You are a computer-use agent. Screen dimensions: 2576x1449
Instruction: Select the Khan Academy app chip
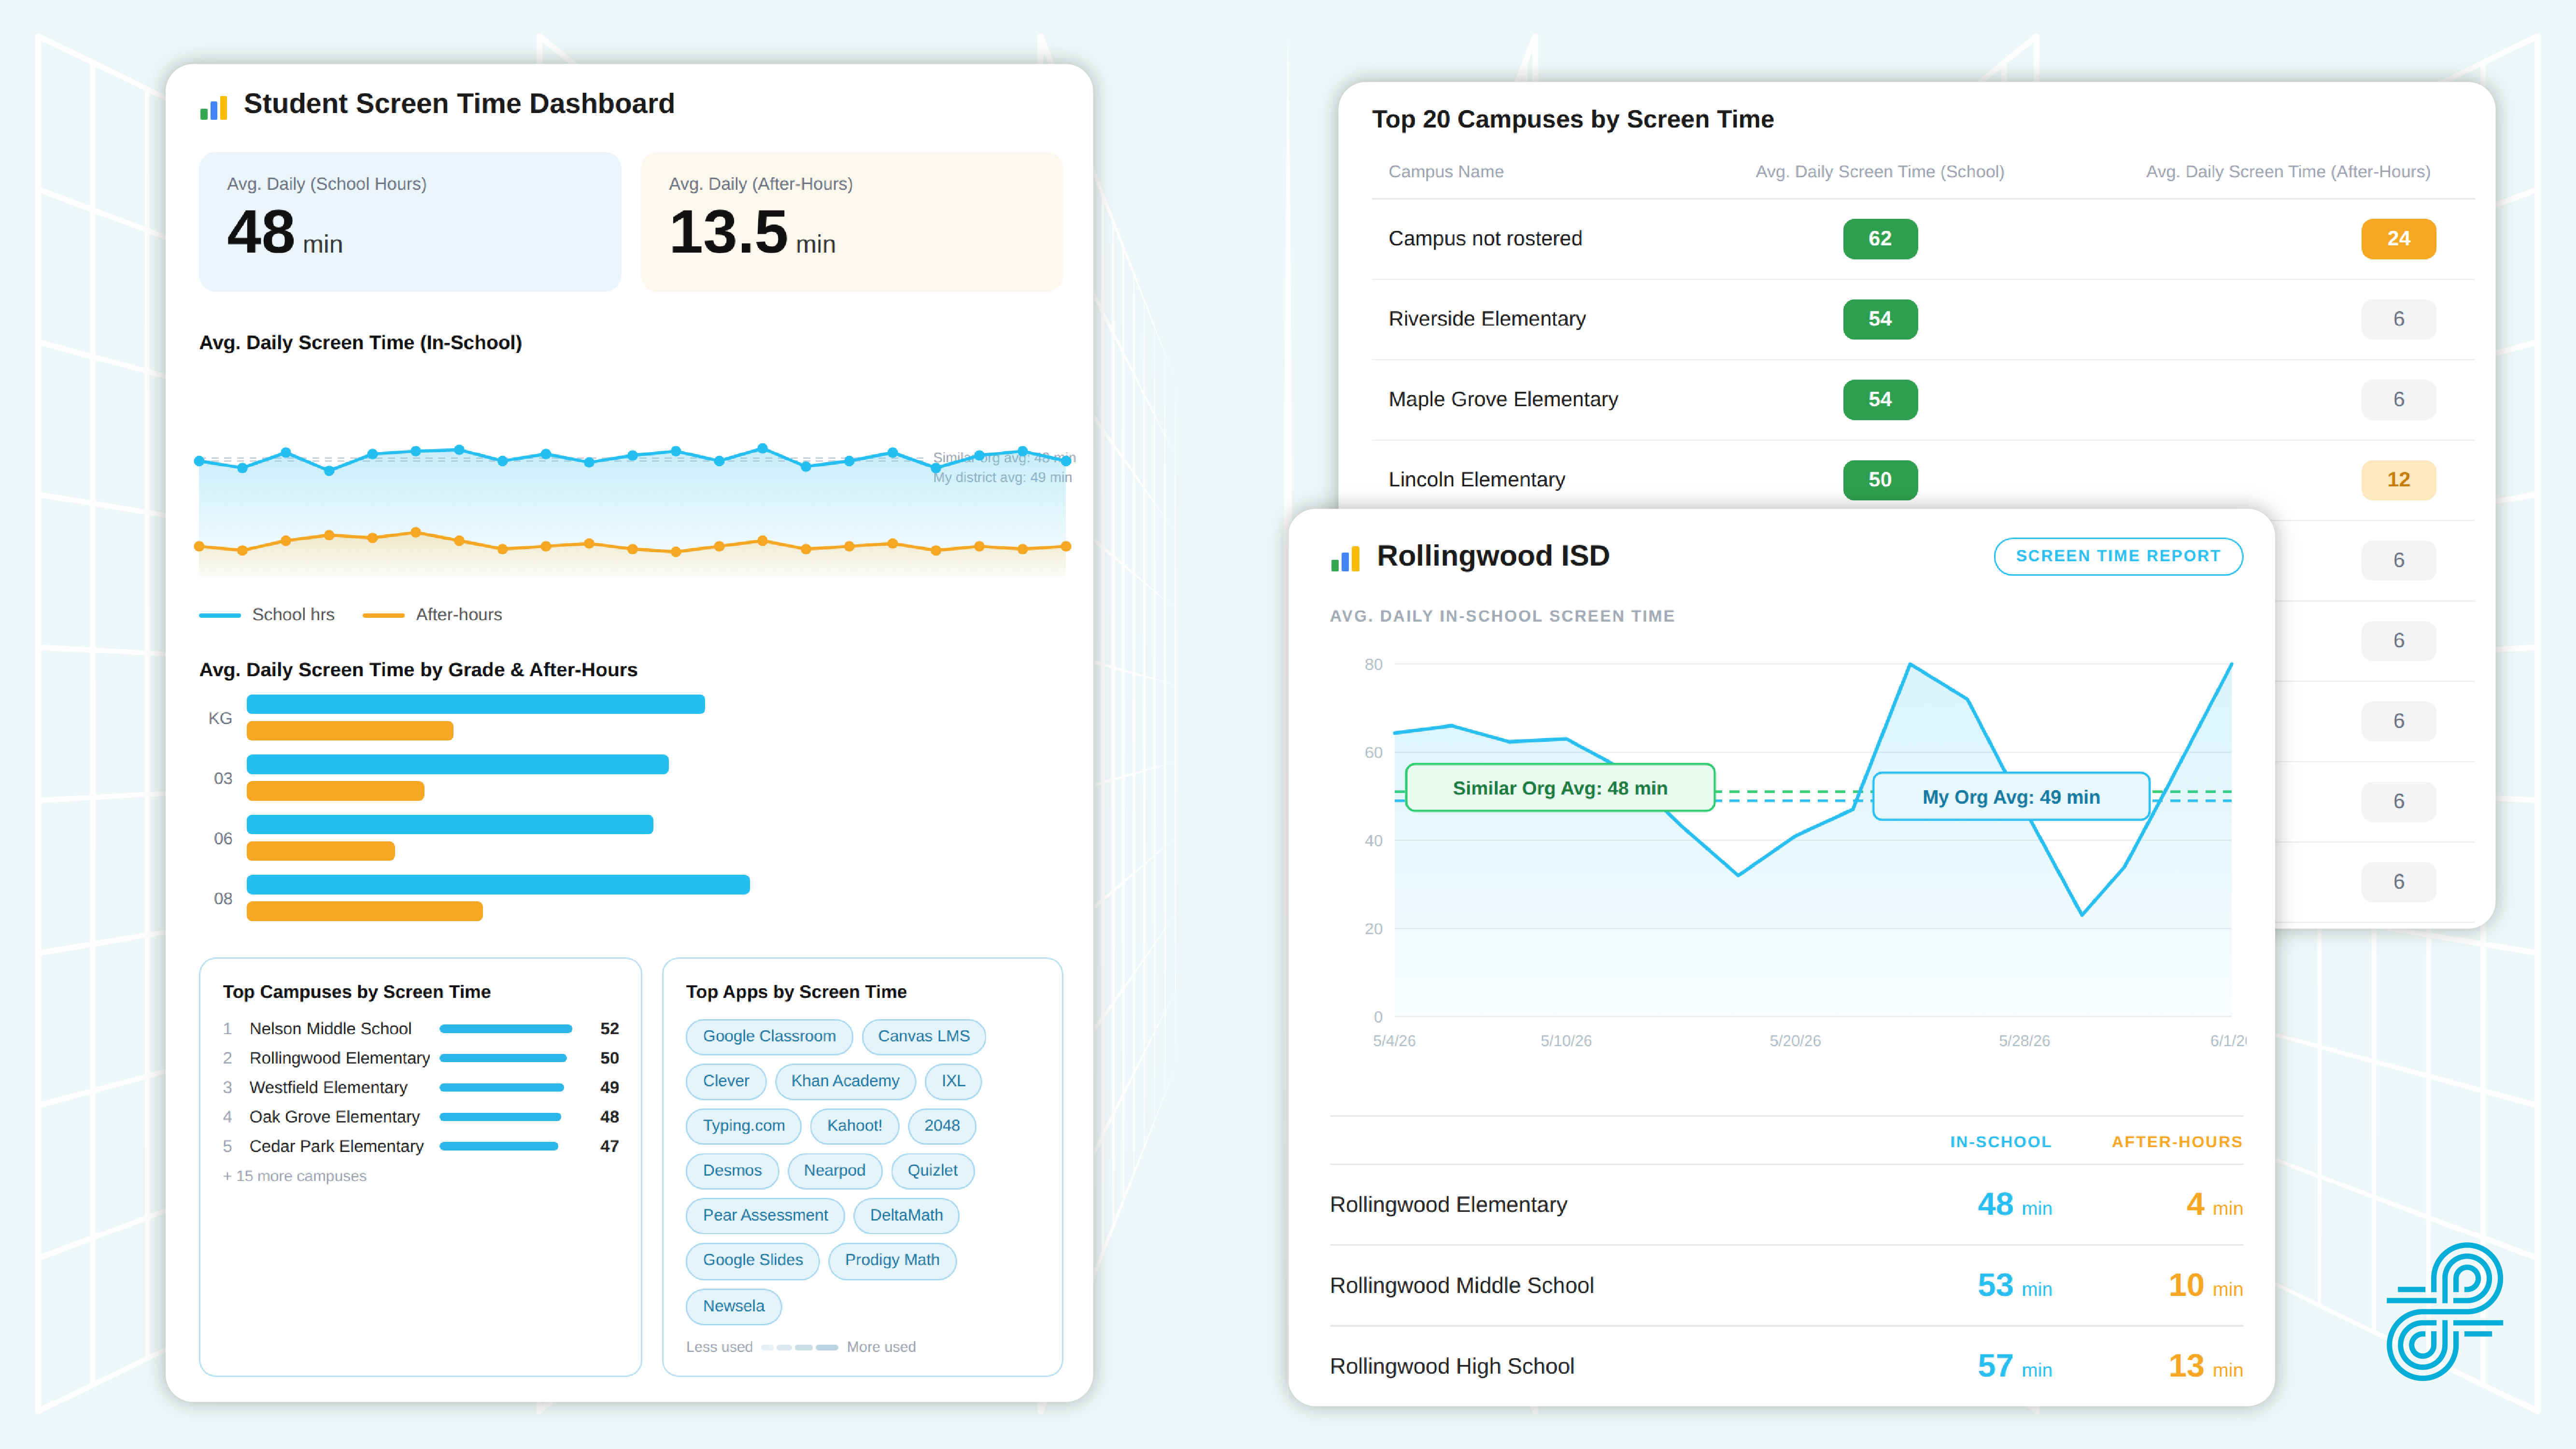[x=844, y=1081]
